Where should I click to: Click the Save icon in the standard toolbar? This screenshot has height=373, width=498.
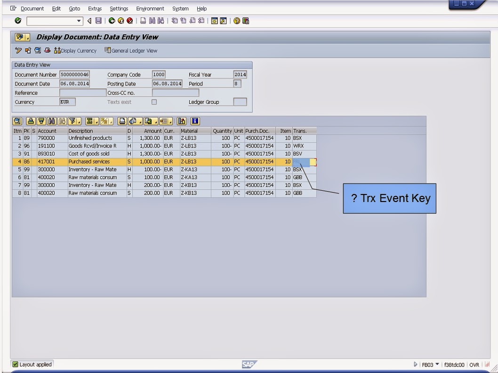coord(97,20)
